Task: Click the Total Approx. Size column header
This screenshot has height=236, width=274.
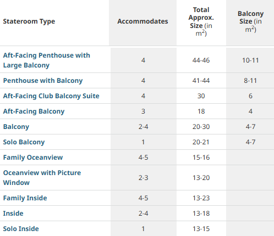Action: 201,21
